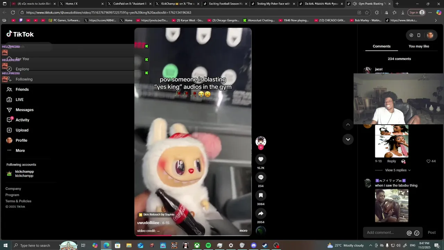Switch to Testing My Poker Face tab
The image size is (444, 250).
pyautogui.click(x=273, y=3)
